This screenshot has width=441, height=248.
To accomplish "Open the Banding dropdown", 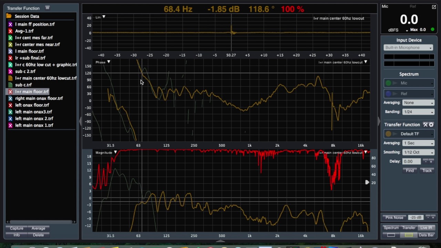I will [418, 112].
